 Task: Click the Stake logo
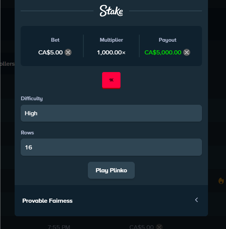(111, 11)
